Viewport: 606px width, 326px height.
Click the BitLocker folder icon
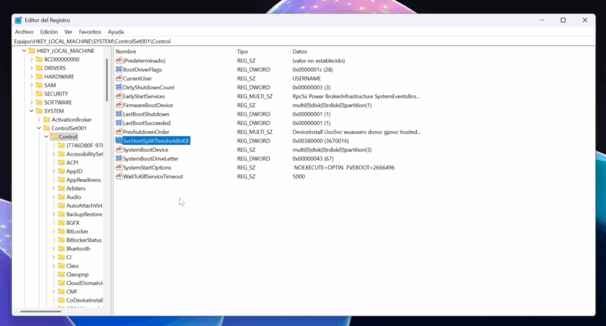click(61, 232)
